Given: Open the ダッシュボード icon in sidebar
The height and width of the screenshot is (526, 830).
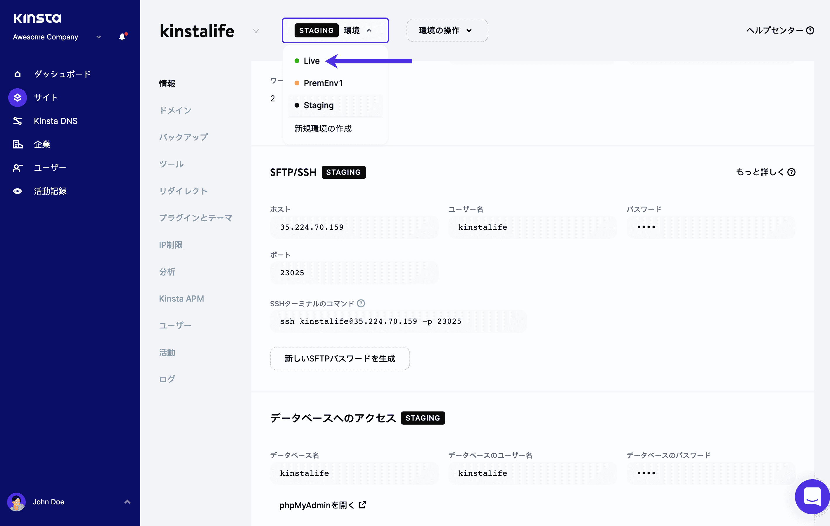Looking at the screenshot, I should pyautogui.click(x=17, y=74).
